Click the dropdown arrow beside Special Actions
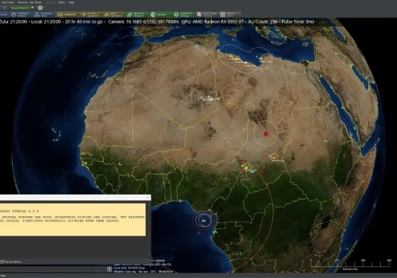The width and height of the screenshot is (397, 278). click(32, 8)
